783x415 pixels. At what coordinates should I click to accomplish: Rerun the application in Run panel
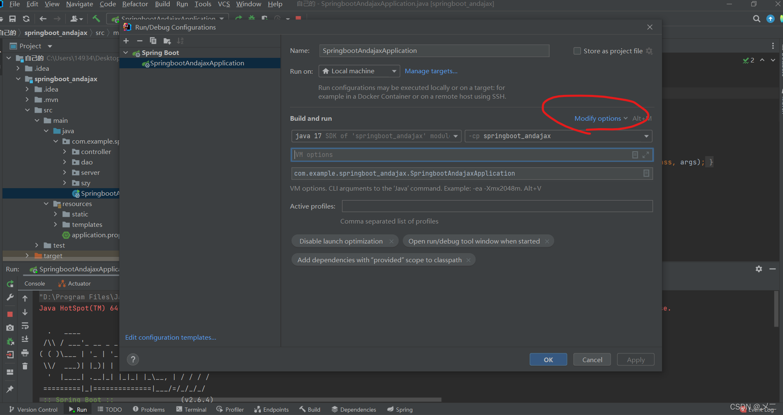(10, 284)
